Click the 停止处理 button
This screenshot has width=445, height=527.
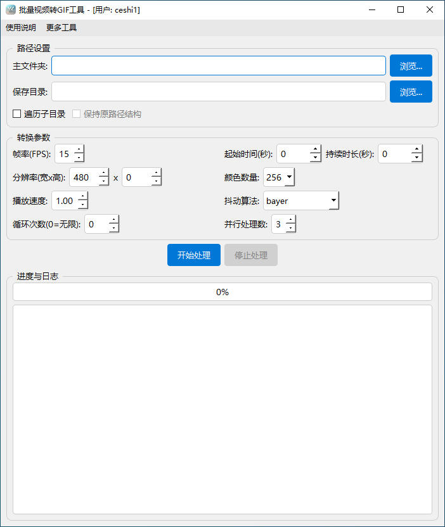pos(251,255)
